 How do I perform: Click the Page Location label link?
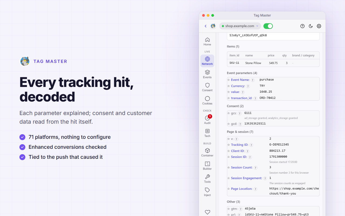[x=242, y=189]
